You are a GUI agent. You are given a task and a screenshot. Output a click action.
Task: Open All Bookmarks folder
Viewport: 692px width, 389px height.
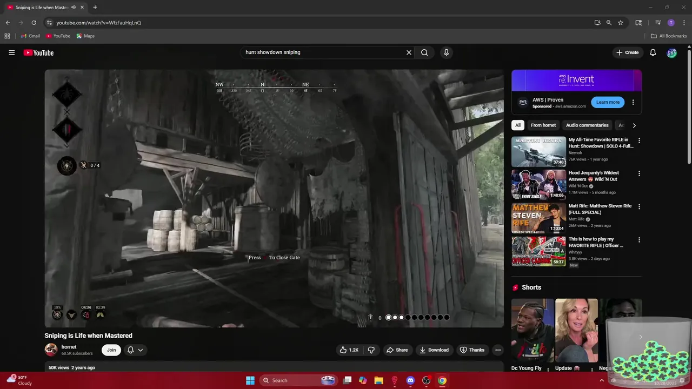(x=669, y=36)
